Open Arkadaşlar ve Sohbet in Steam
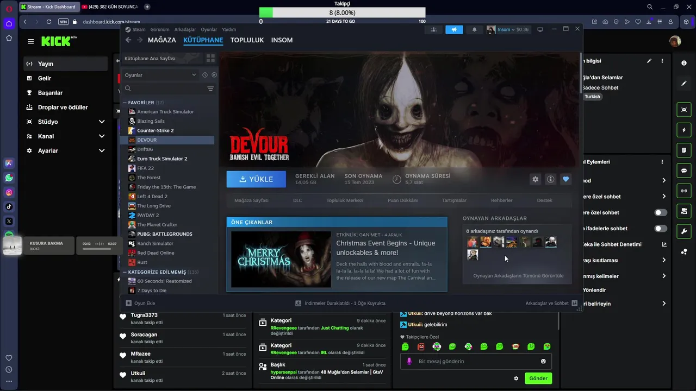 tap(551, 303)
